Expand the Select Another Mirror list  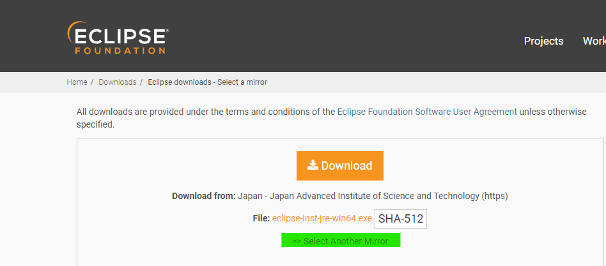[x=341, y=240]
